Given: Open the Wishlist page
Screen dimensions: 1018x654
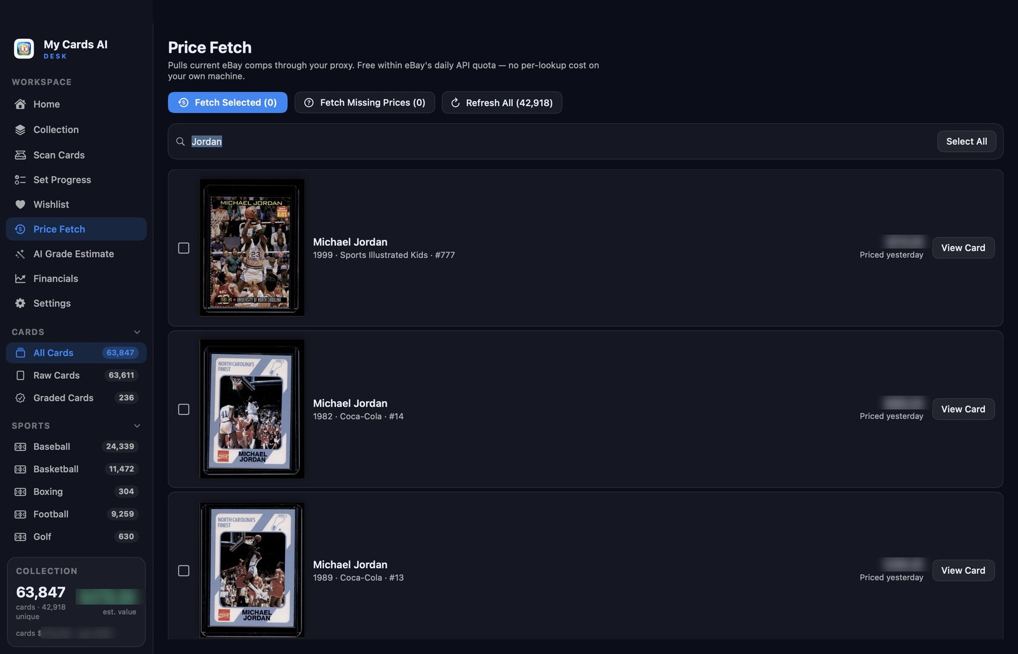Looking at the screenshot, I should (x=76, y=205).
